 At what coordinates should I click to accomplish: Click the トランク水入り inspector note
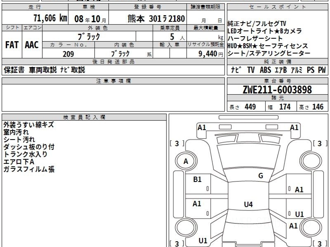[x=25, y=154]
